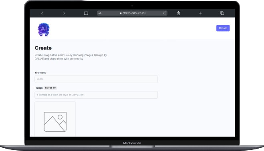Click the DALL-E description paragraph
This screenshot has width=264, height=151.
tap(71, 57)
